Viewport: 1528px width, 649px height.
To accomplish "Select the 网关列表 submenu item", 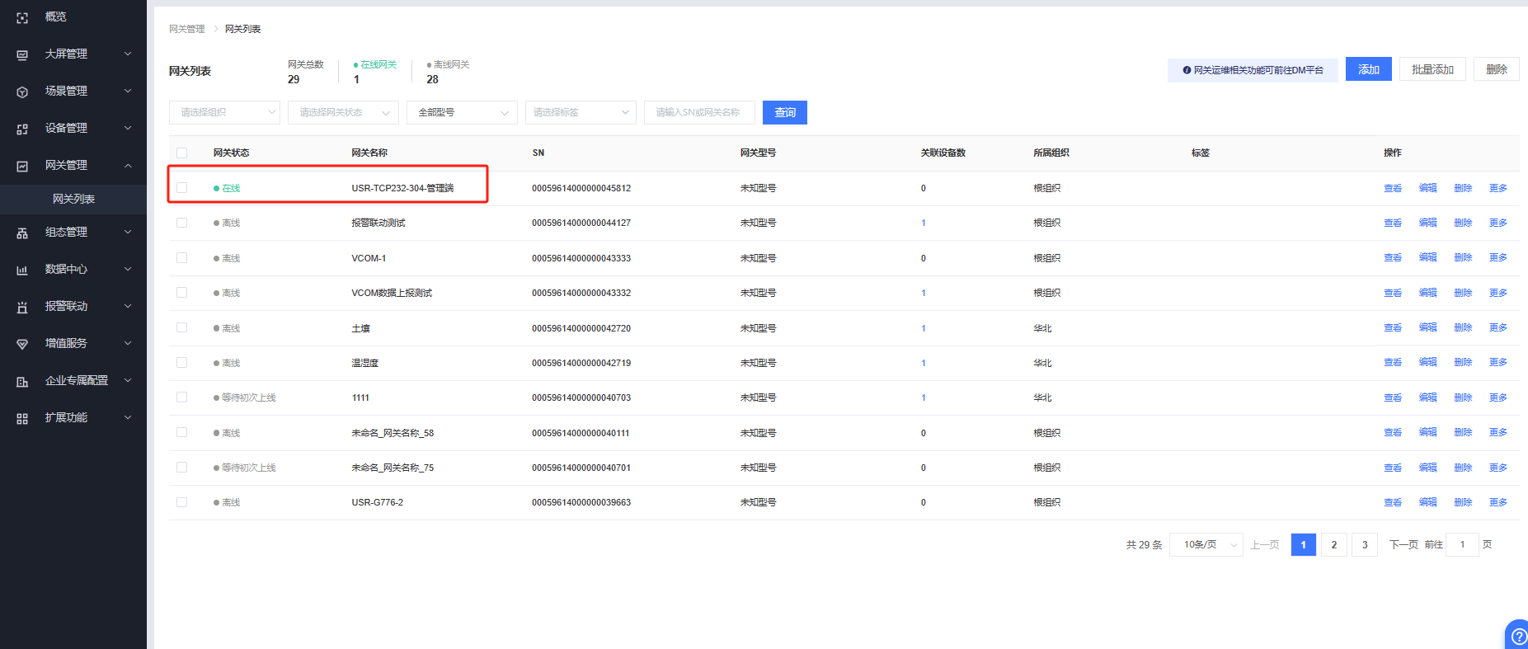I will (x=73, y=199).
